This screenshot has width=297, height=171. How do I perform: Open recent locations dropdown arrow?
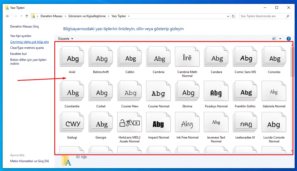(21, 16)
